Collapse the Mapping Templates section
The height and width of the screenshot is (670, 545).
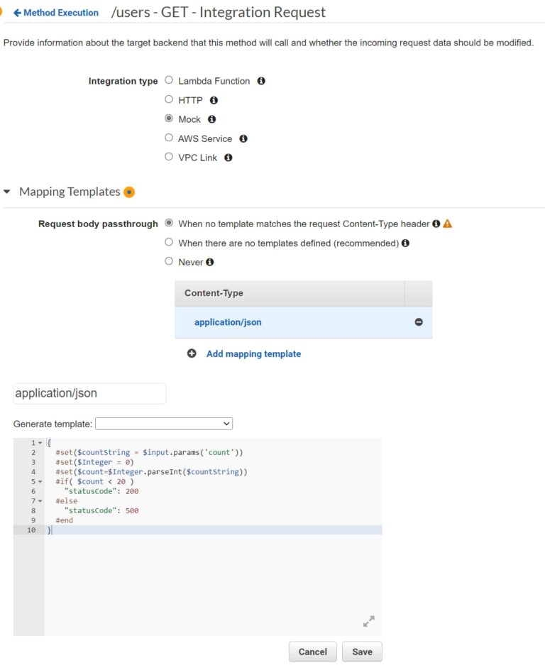pyautogui.click(x=7, y=192)
